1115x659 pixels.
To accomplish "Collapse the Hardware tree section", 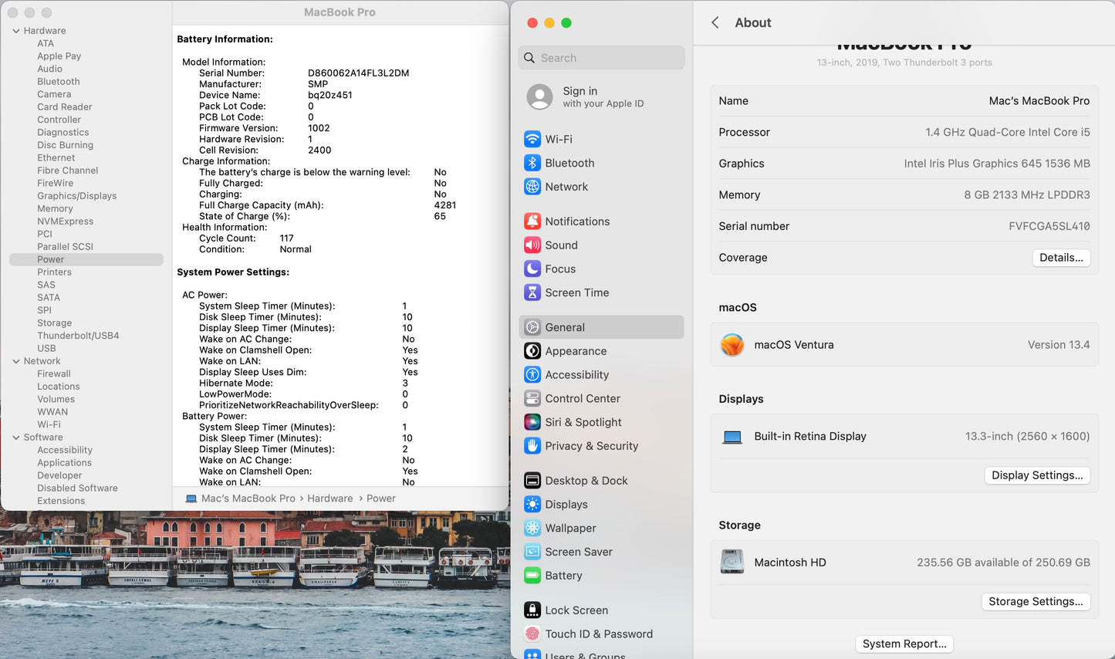I will (16, 31).
